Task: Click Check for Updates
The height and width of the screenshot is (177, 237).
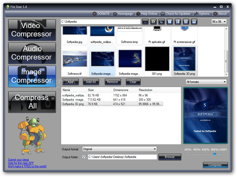Action: (175, 14)
